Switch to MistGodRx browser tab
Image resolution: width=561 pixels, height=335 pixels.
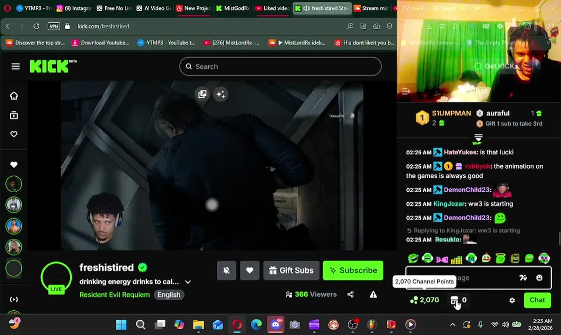pos(233,8)
